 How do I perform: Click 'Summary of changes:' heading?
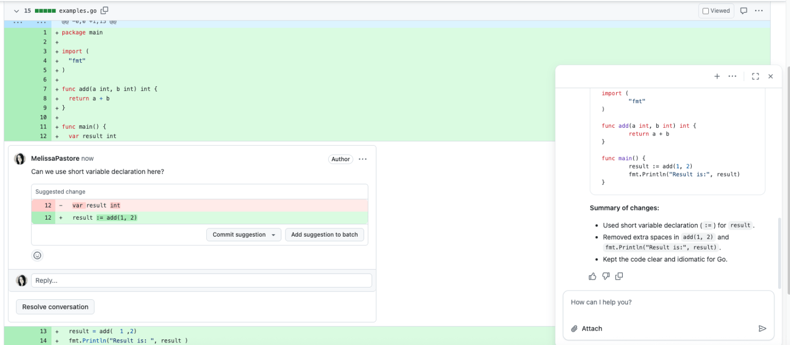pos(624,208)
